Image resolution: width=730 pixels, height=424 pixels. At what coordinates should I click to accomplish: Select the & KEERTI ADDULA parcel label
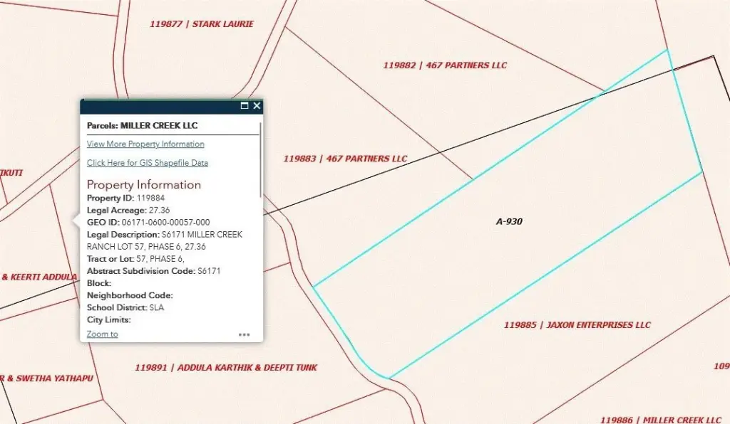(x=39, y=277)
